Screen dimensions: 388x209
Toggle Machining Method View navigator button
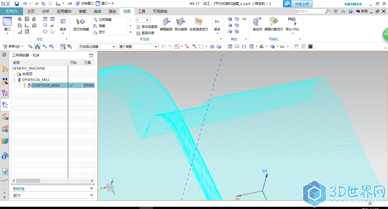[x=51, y=47]
